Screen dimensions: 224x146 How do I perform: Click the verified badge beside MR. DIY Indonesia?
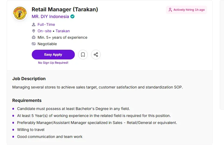(73, 16)
